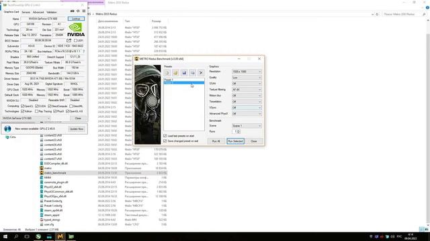The width and height of the screenshot is (430, 241).
Task: Toggle the UEFI checkbox in GPU-Z
Action: 75,40
